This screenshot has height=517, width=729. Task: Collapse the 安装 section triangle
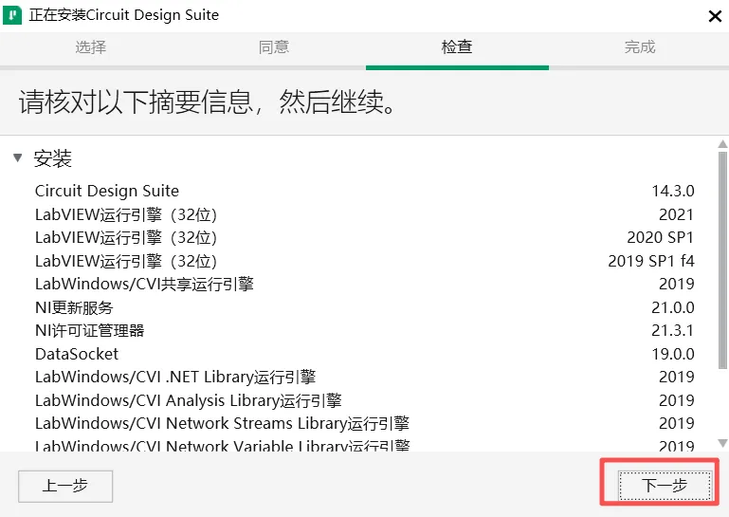click(18, 157)
